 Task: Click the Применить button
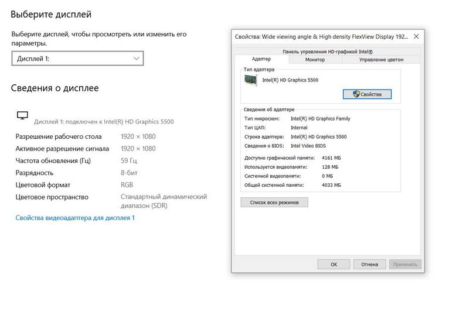pyautogui.click(x=405, y=265)
